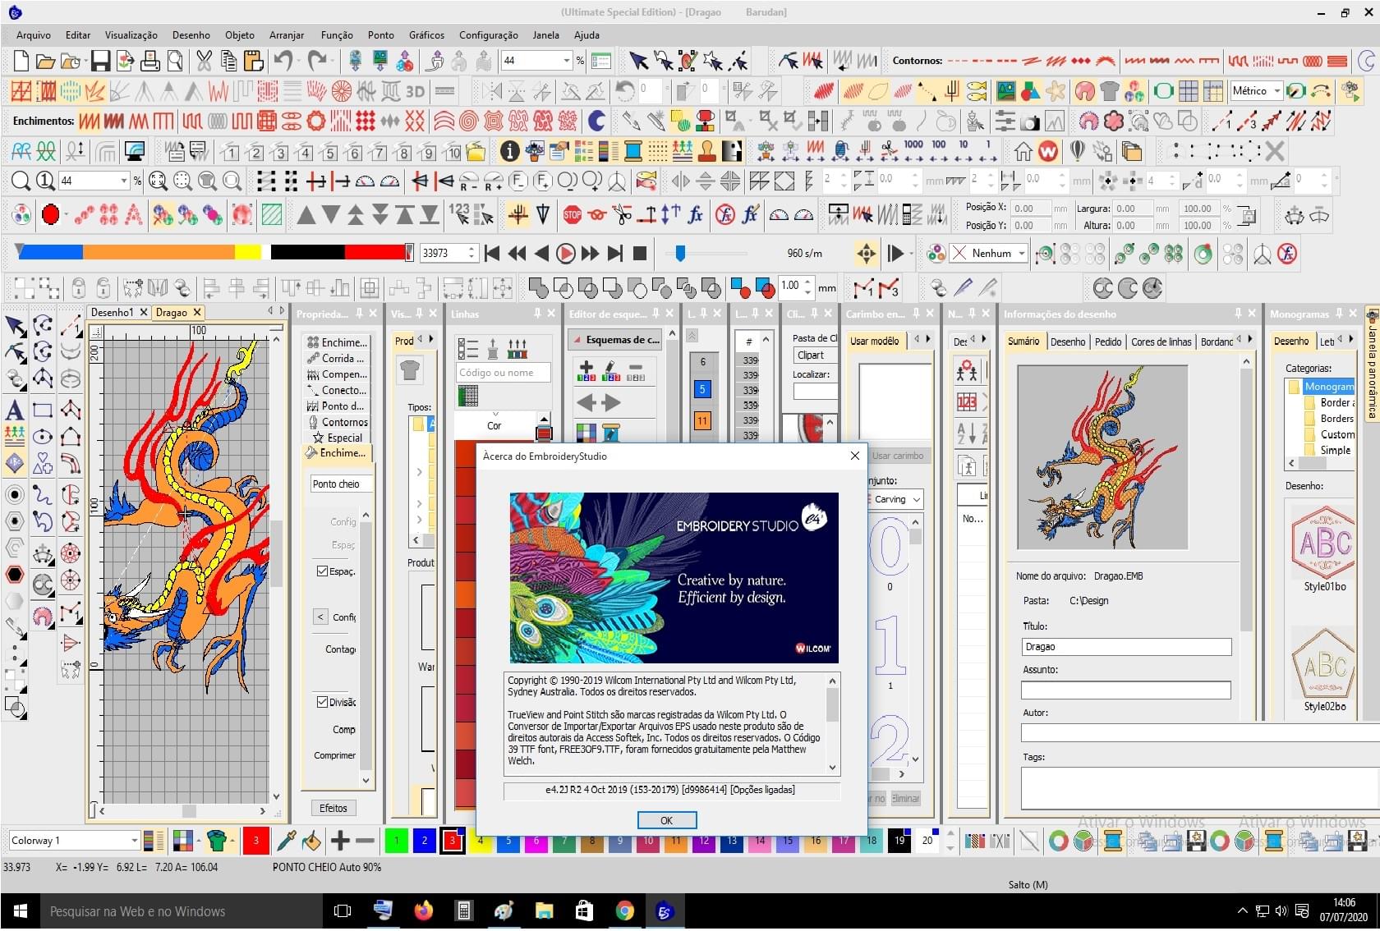Switch to Cores de linhas tab
This screenshot has width=1380, height=931.
1161,342
